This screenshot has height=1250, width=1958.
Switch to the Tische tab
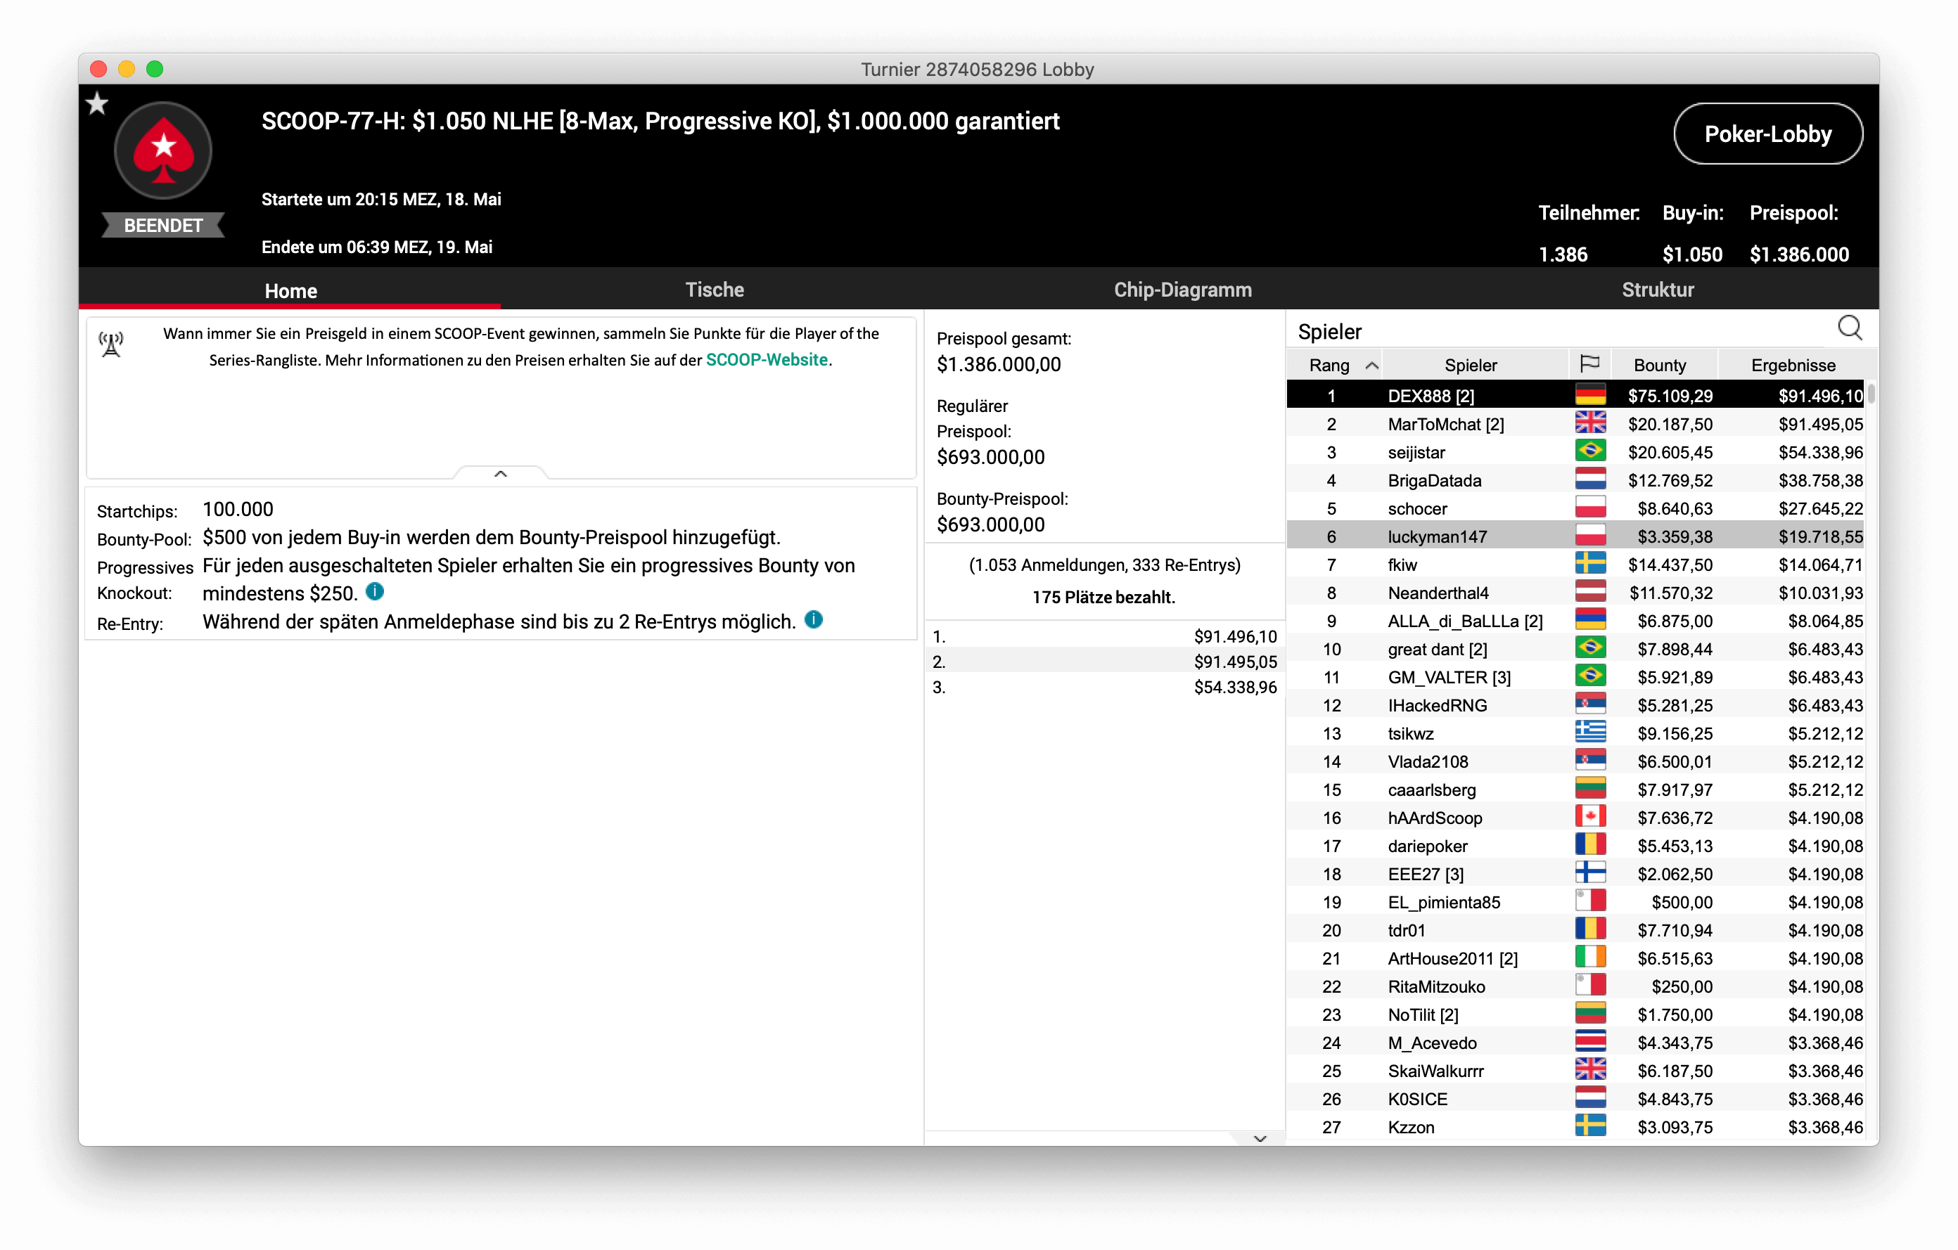(x=714, y=290)
